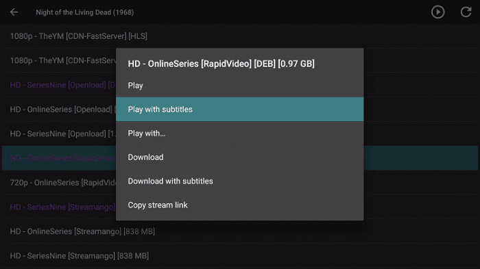
Task: Click the Night of the Living Dead title
Action: [85, 12]
